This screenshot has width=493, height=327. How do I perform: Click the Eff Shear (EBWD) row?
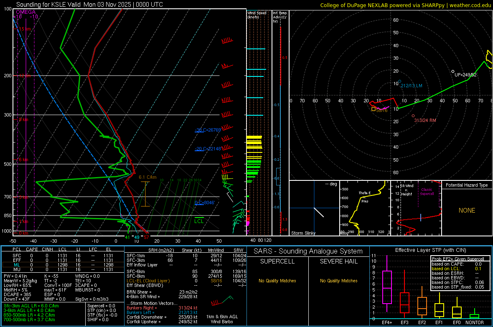coord(186,286)
